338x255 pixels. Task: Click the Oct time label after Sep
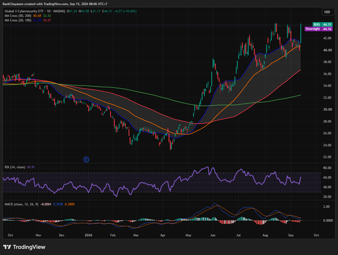click(316, 235)
